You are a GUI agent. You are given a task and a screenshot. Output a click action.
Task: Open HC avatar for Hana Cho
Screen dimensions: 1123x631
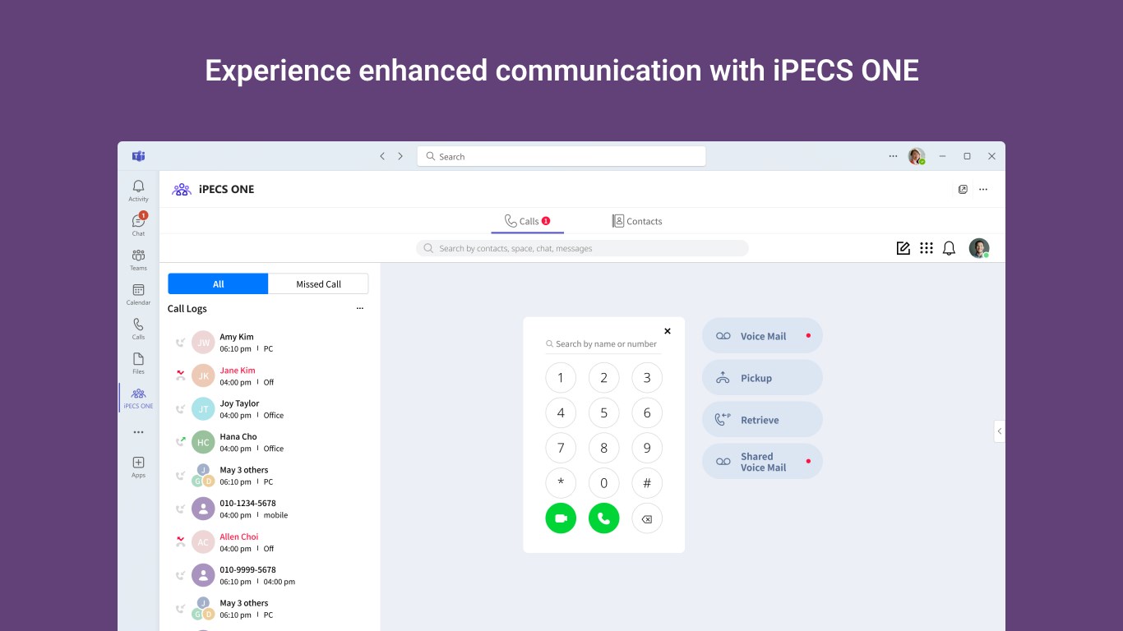point(203,442)
